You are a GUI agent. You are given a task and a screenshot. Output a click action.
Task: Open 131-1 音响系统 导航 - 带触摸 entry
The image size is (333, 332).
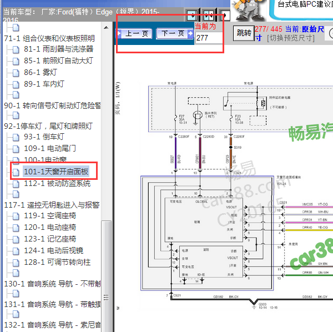pos(52,305)
